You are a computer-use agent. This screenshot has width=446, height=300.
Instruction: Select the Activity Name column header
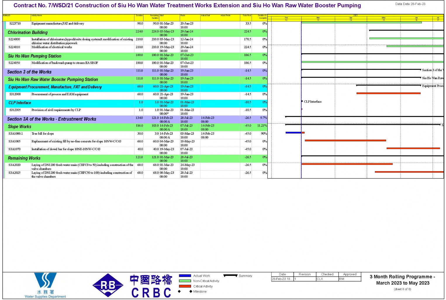pyautogui.click(x=82, y=17)
